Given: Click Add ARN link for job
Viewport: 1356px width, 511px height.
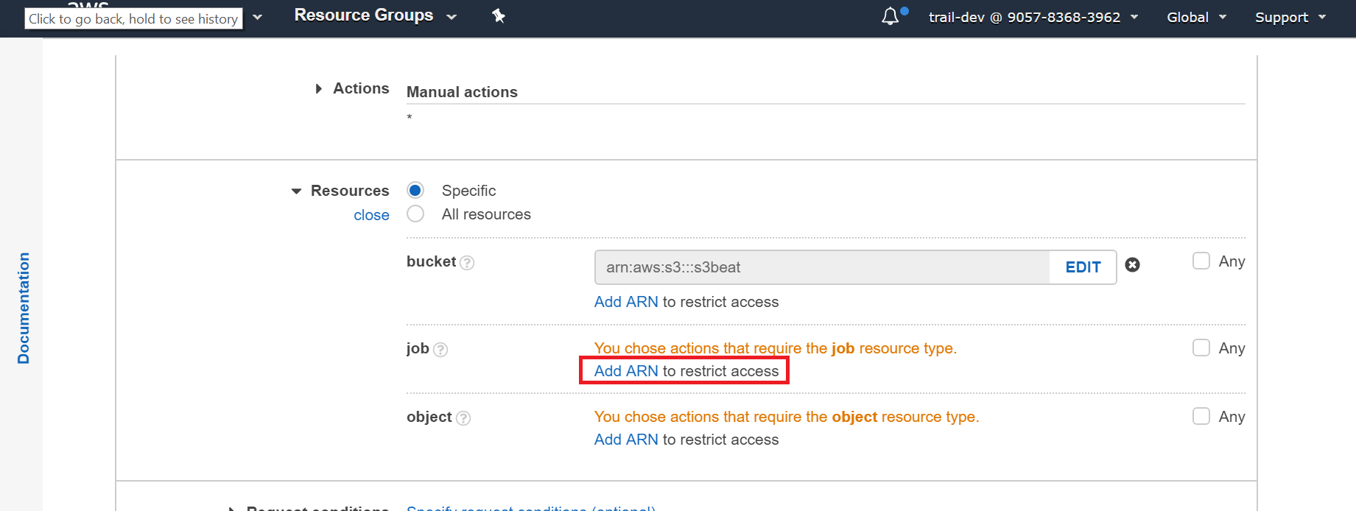Looking at the screenshot, I should [626, 371].
